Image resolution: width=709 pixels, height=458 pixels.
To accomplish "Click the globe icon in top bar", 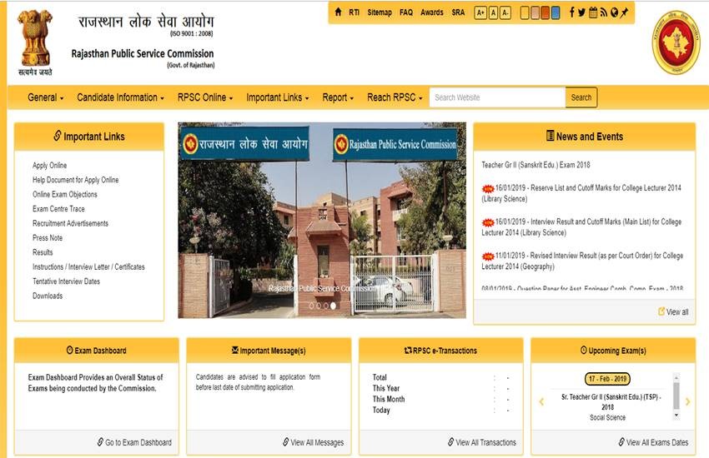I will pos(614,12).
